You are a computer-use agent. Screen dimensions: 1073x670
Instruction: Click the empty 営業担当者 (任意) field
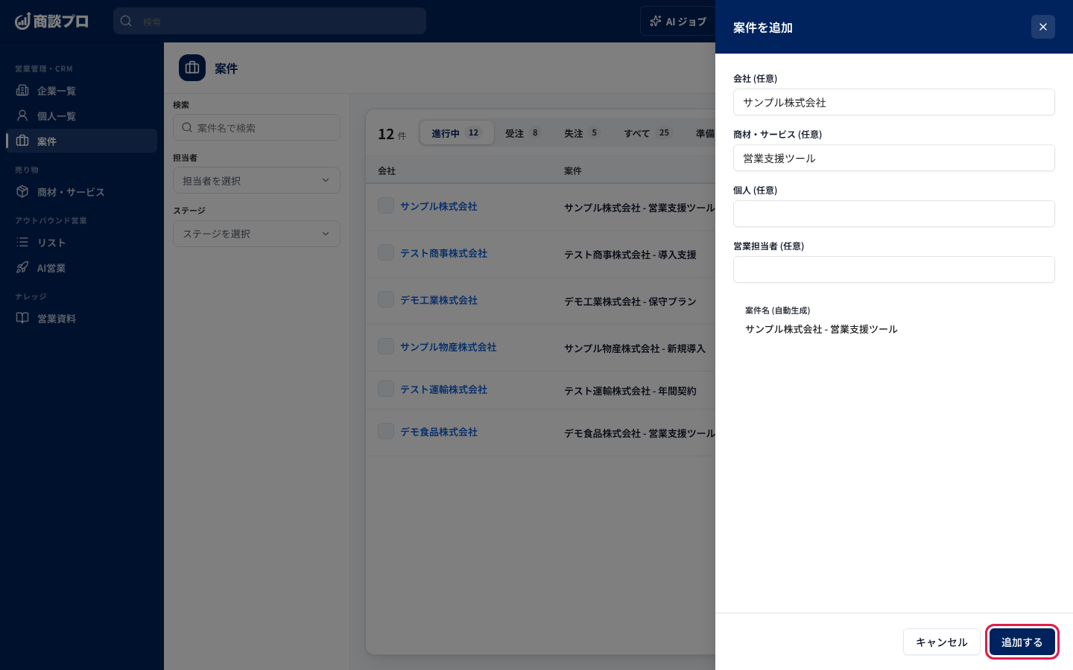coord(894,269)
